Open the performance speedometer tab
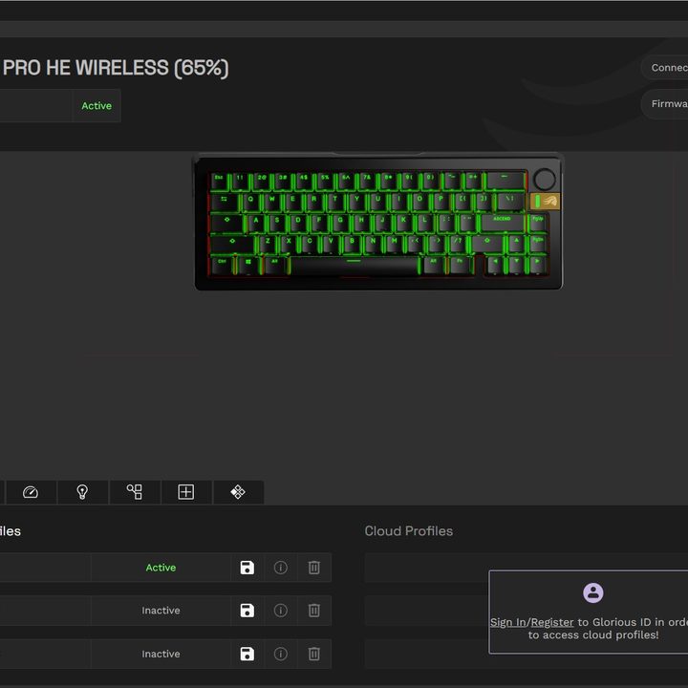The height and width of the screenshot is (688, 688). [x=31, y=492]
